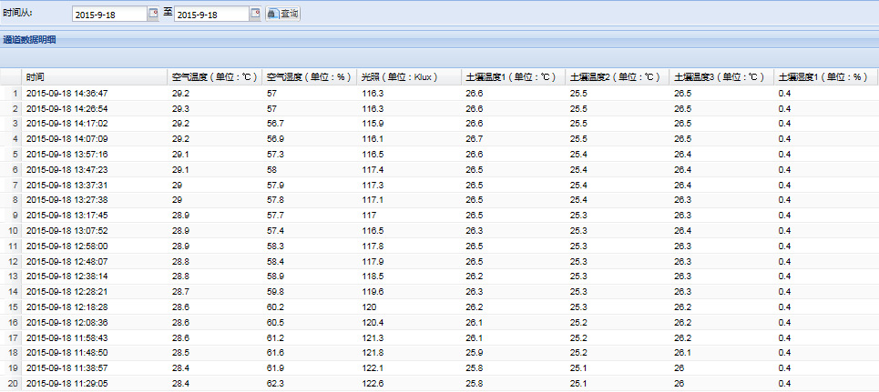
Task: Open the start date calendar picker
Action: [152, 14]
